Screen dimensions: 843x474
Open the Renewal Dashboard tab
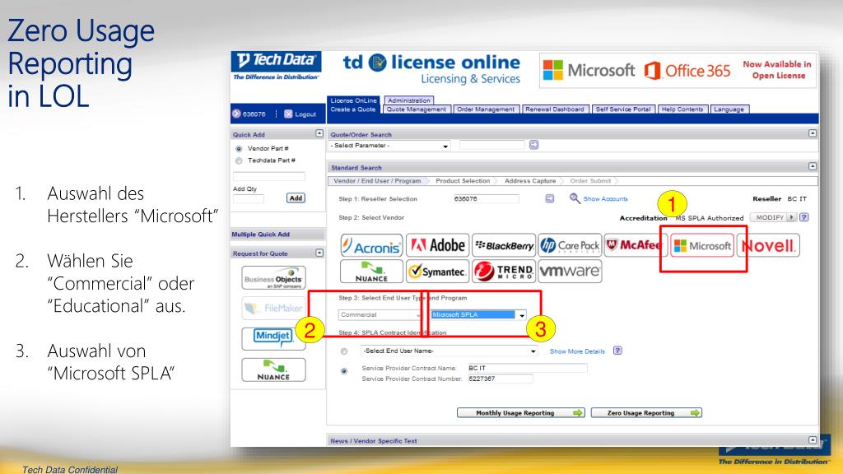click(555, 109)
